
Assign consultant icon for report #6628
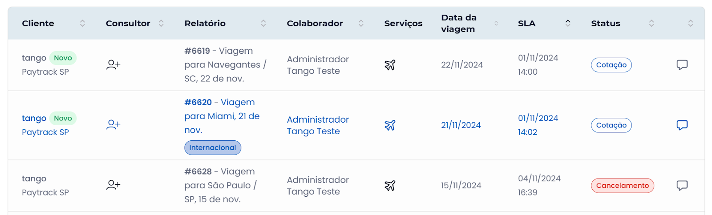(113, 185)
